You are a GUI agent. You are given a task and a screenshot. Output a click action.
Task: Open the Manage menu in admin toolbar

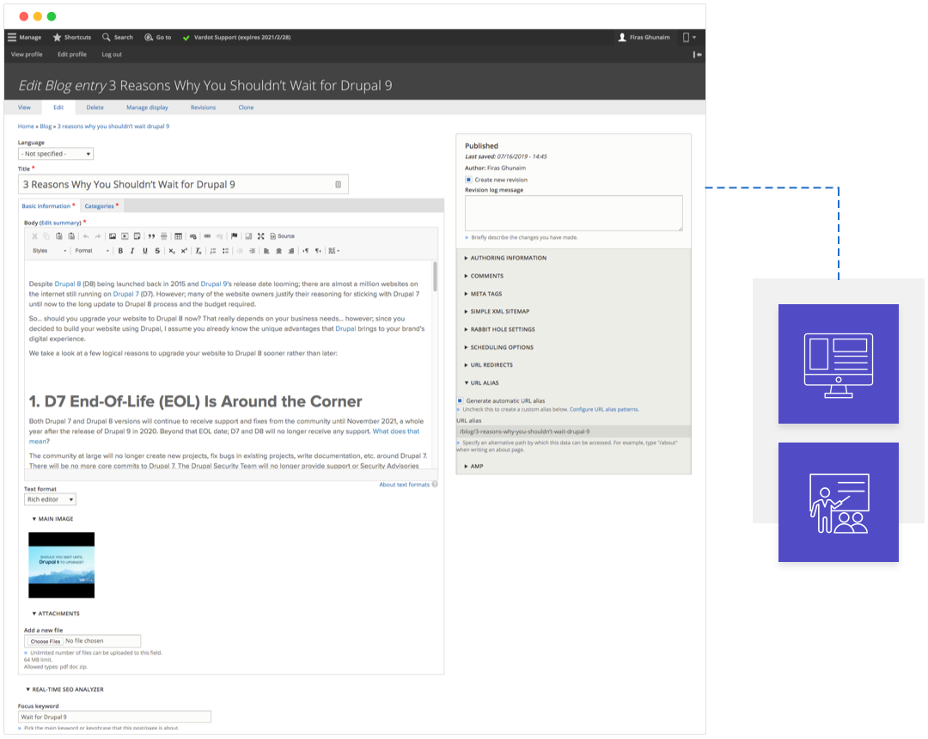[24, 37]
